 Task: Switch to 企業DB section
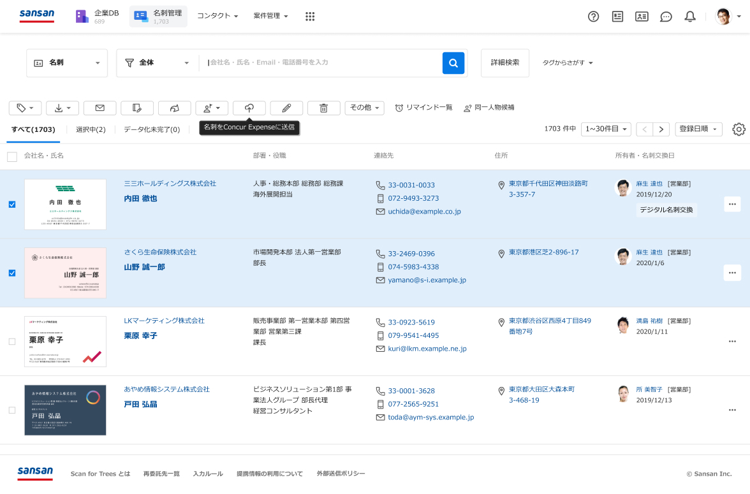pyautogui.click(x=97, y=17)
